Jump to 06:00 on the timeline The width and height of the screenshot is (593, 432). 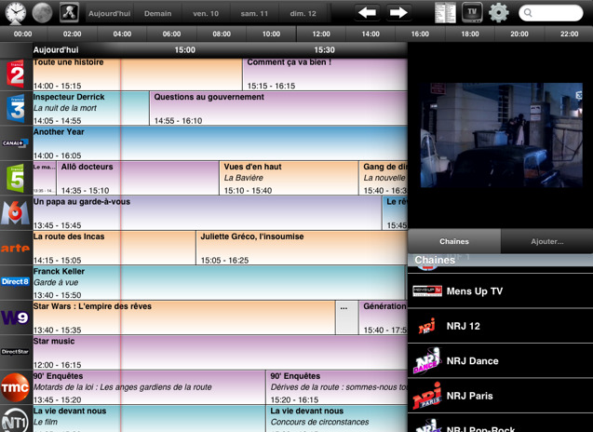coord(171,34)
